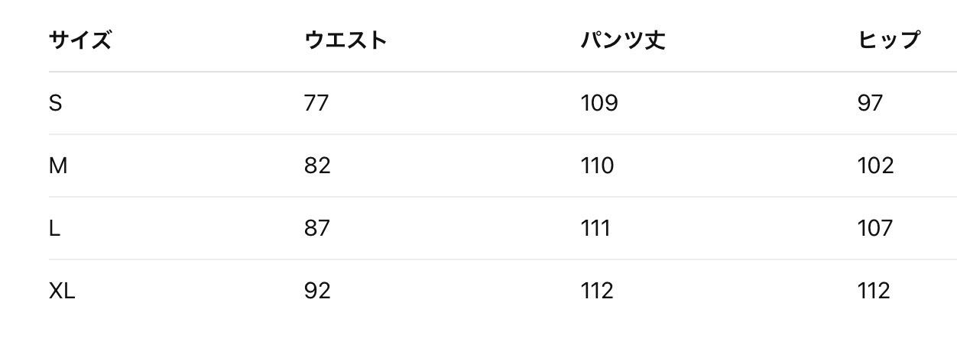The image size is (957, 338).
Task: Select pants length 110 in M row
Action: click(597, 166)
